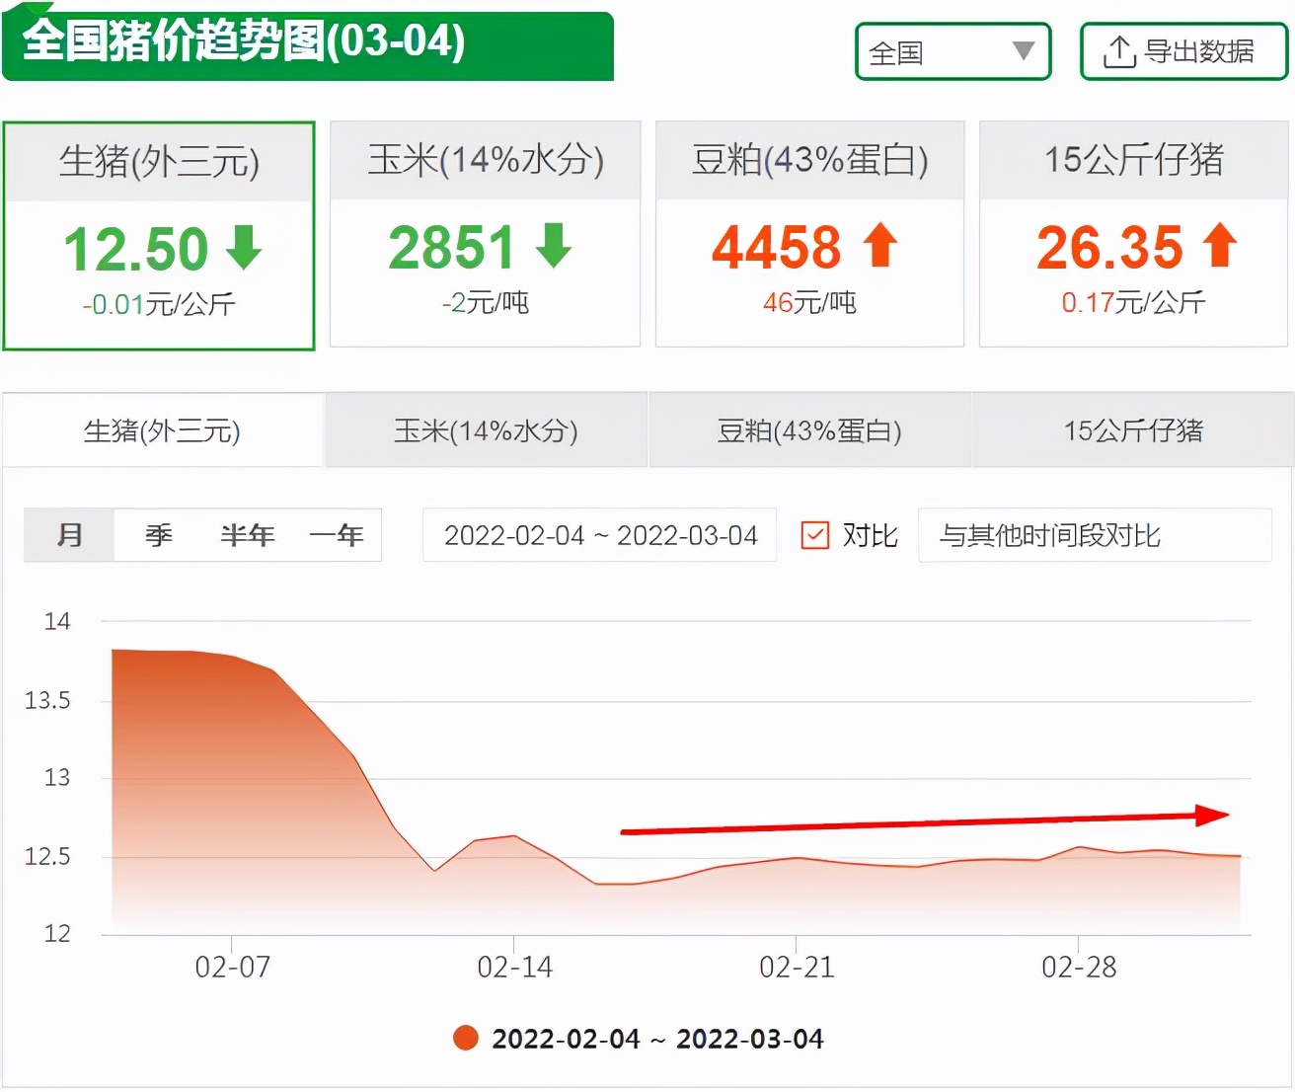Image resolution: width=1295 pixels, height=1092 pixels.
Task: Select the 豆粕(43%蛋白) price card
Action: pyautogui.click(x=809, y=234)
